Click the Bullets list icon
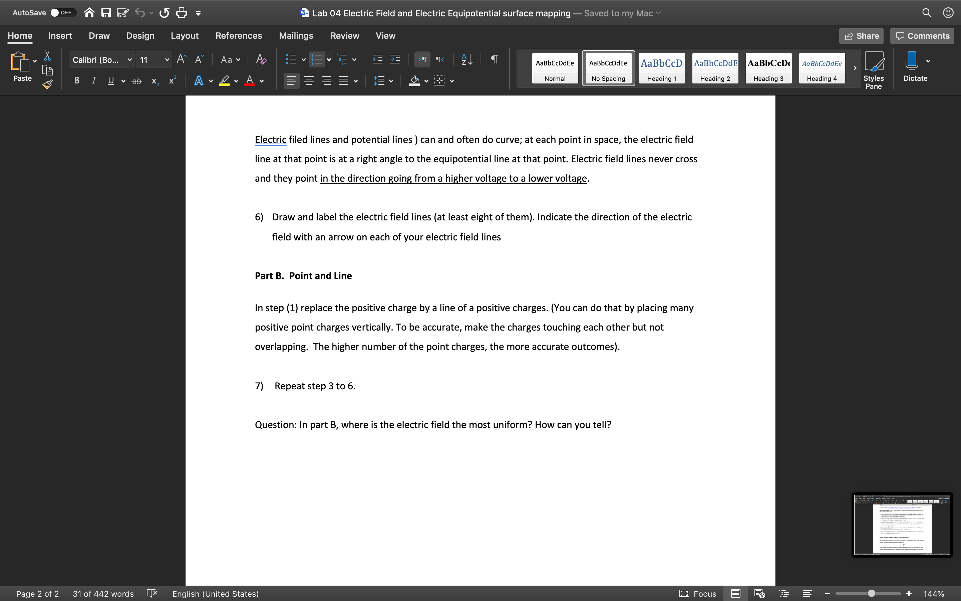961x601 pixels. click(291, 59)
